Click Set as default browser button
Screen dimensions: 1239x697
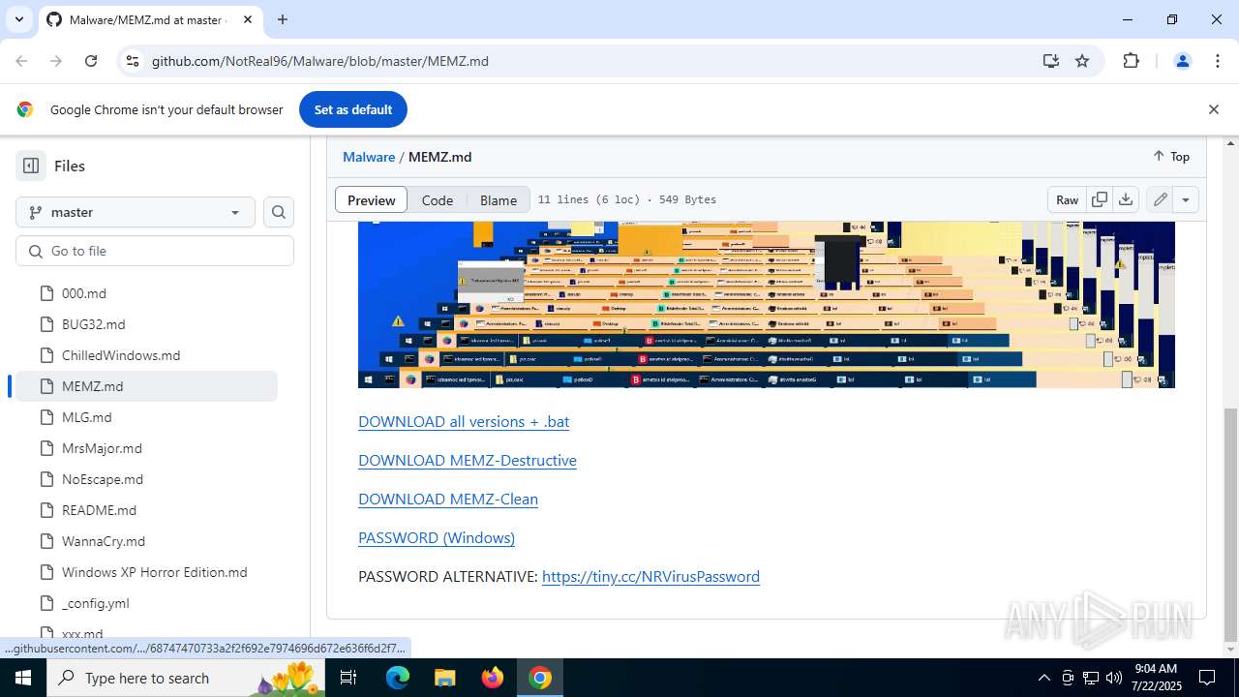[353, 109]
